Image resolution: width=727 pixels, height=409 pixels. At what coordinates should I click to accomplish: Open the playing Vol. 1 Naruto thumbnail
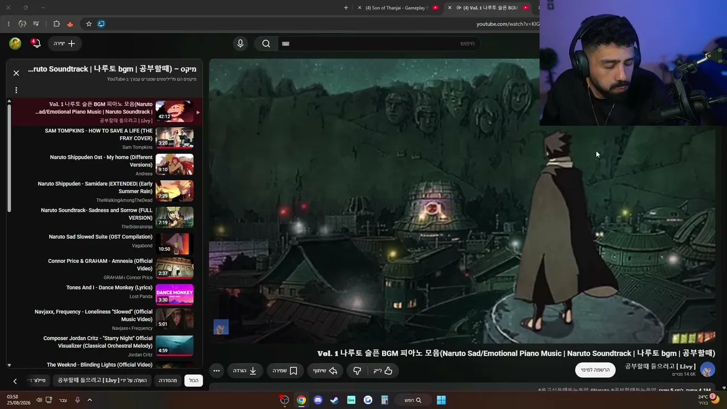(x=174, y=111)
